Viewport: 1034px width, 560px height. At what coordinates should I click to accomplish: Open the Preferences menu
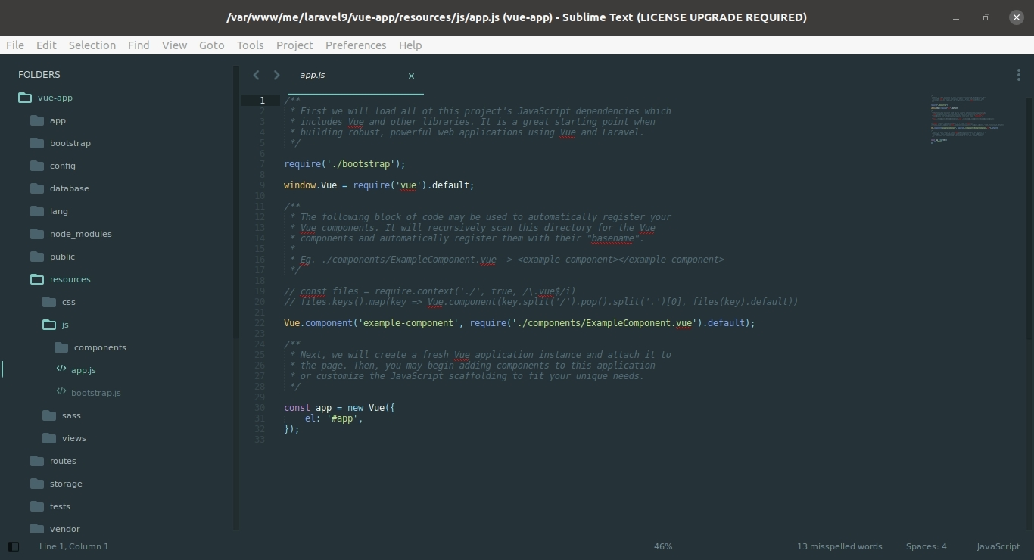click(x=356, y=45)
